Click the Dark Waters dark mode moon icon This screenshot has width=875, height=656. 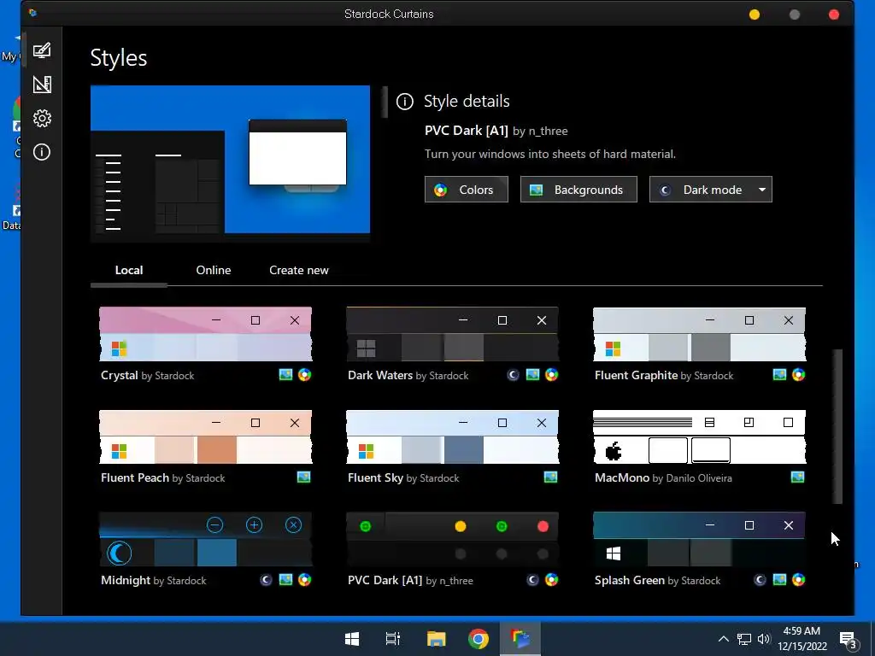point(513,375)
